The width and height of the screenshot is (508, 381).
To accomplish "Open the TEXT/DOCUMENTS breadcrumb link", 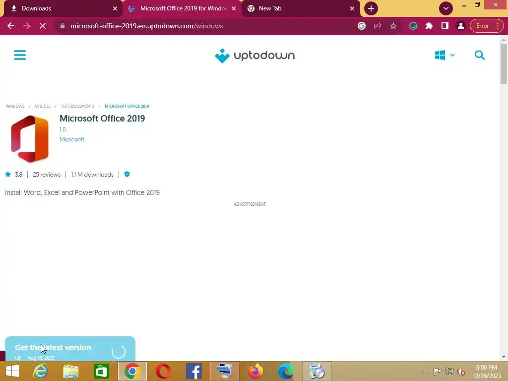I will [77, 106].
